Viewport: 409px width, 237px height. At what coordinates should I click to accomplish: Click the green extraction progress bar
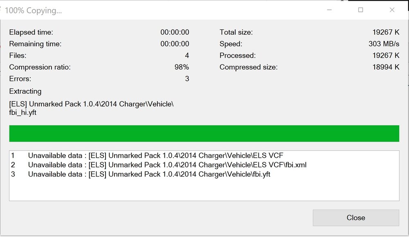204,134
